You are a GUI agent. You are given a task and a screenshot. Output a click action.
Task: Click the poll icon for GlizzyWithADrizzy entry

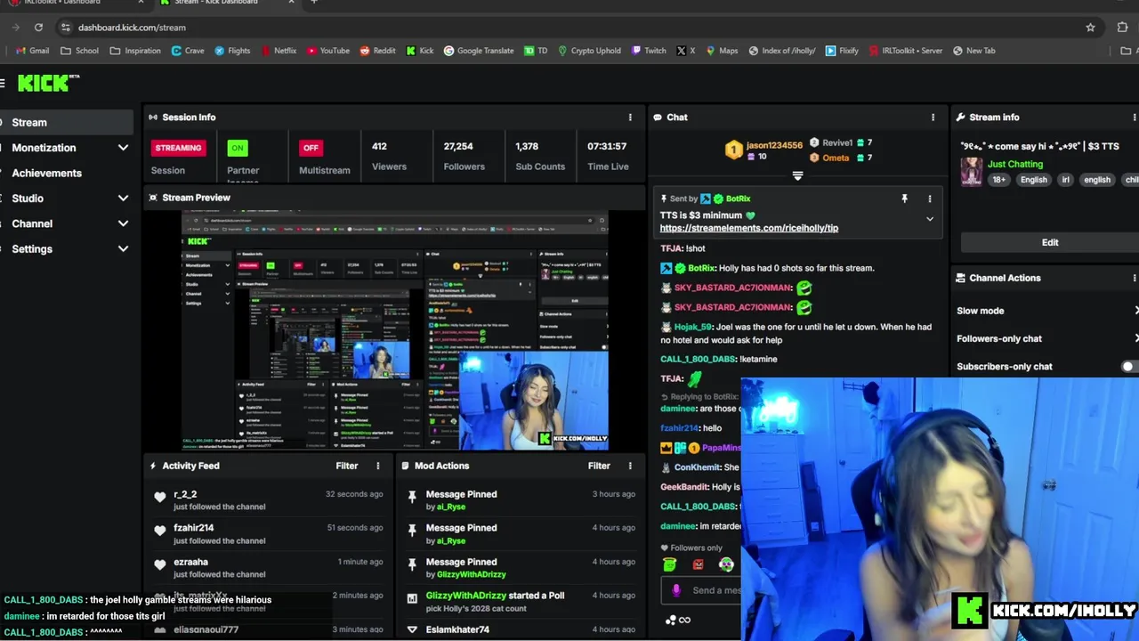[x=412, y=598]
